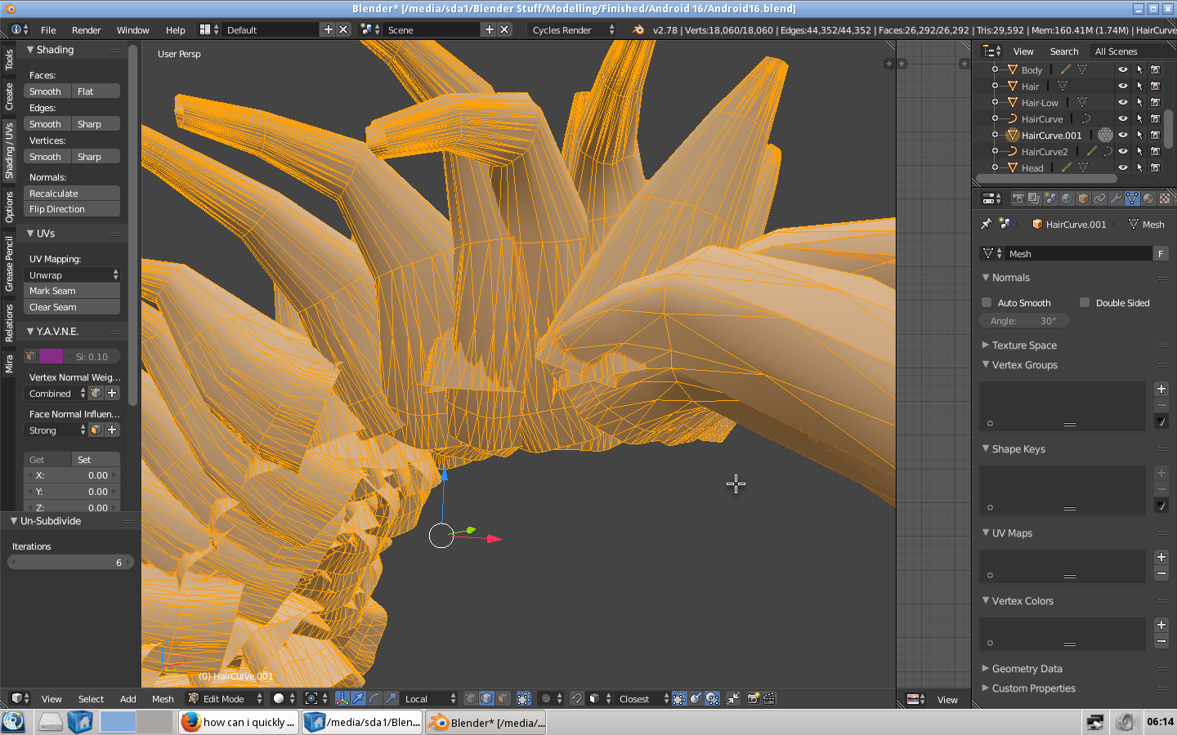Click the Mark Seam button
Viewport: 1177px width, 735px height.
pos(72,291)
